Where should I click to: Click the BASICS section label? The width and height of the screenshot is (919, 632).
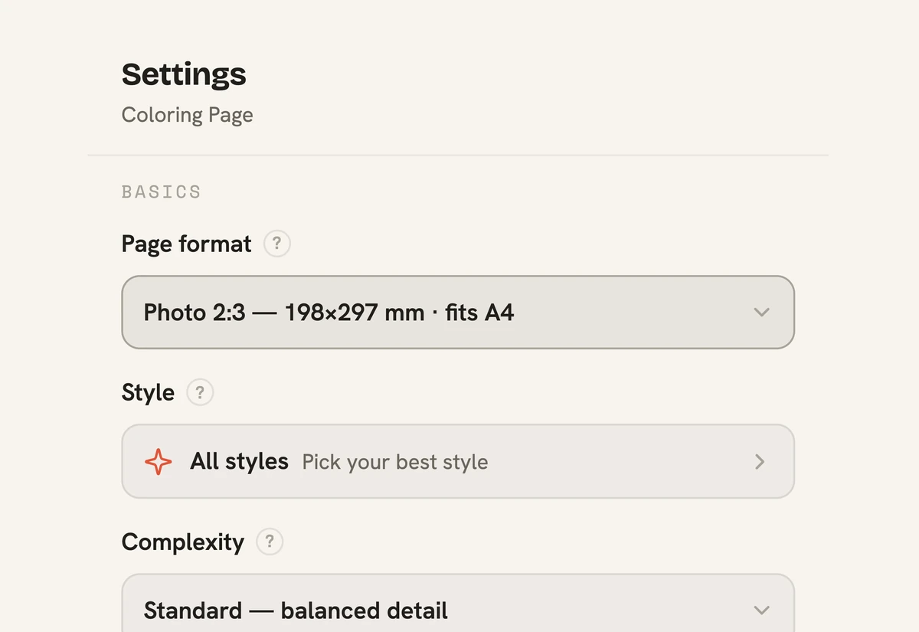tap(161, 192)
